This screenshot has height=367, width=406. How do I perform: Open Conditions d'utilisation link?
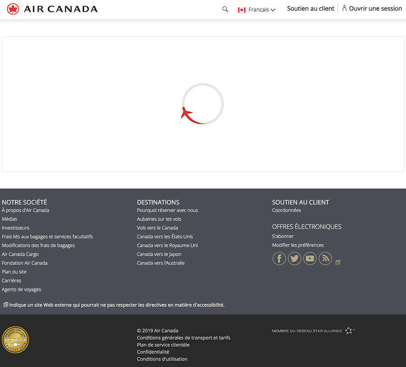tap(162, 359)
